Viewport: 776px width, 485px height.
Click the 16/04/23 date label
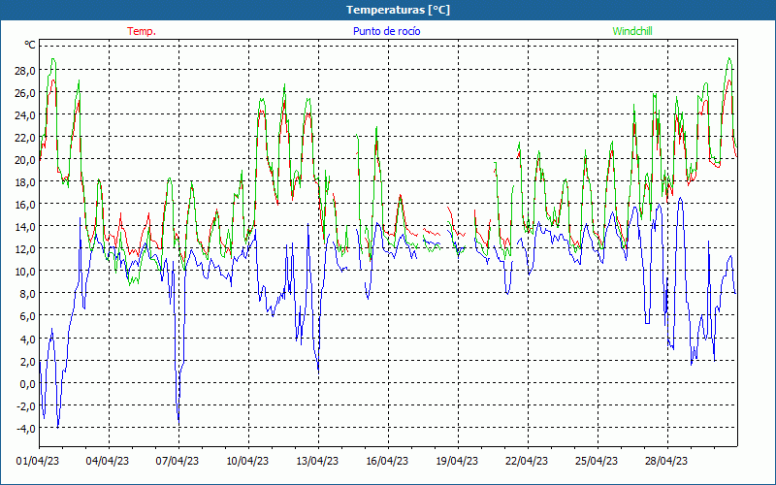tap(387, 462)
